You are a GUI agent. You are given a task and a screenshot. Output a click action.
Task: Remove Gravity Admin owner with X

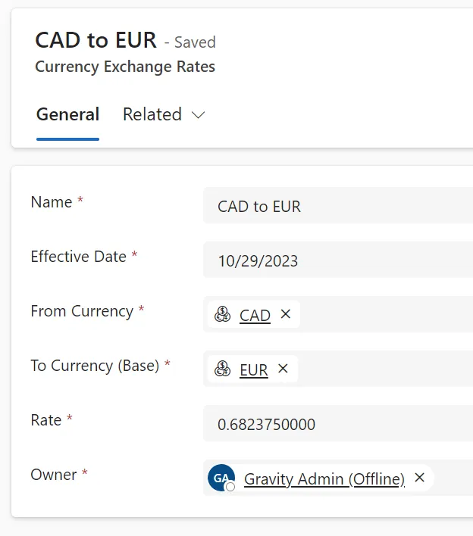(420, 478)
